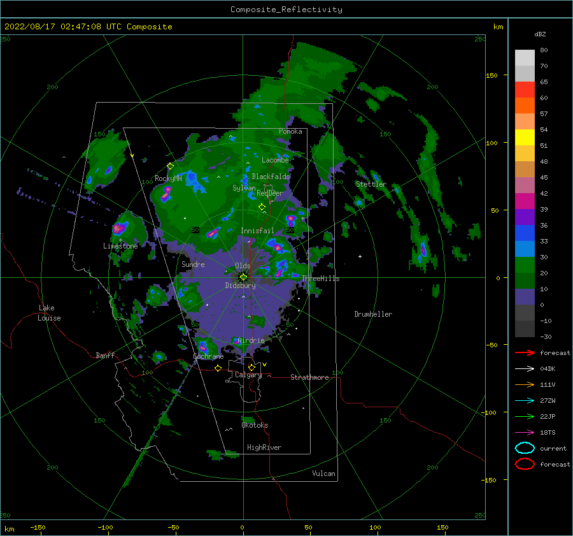573x536 pixels.
Task: Select the ThreeHills map label
Action: click(x=320, y=279)
